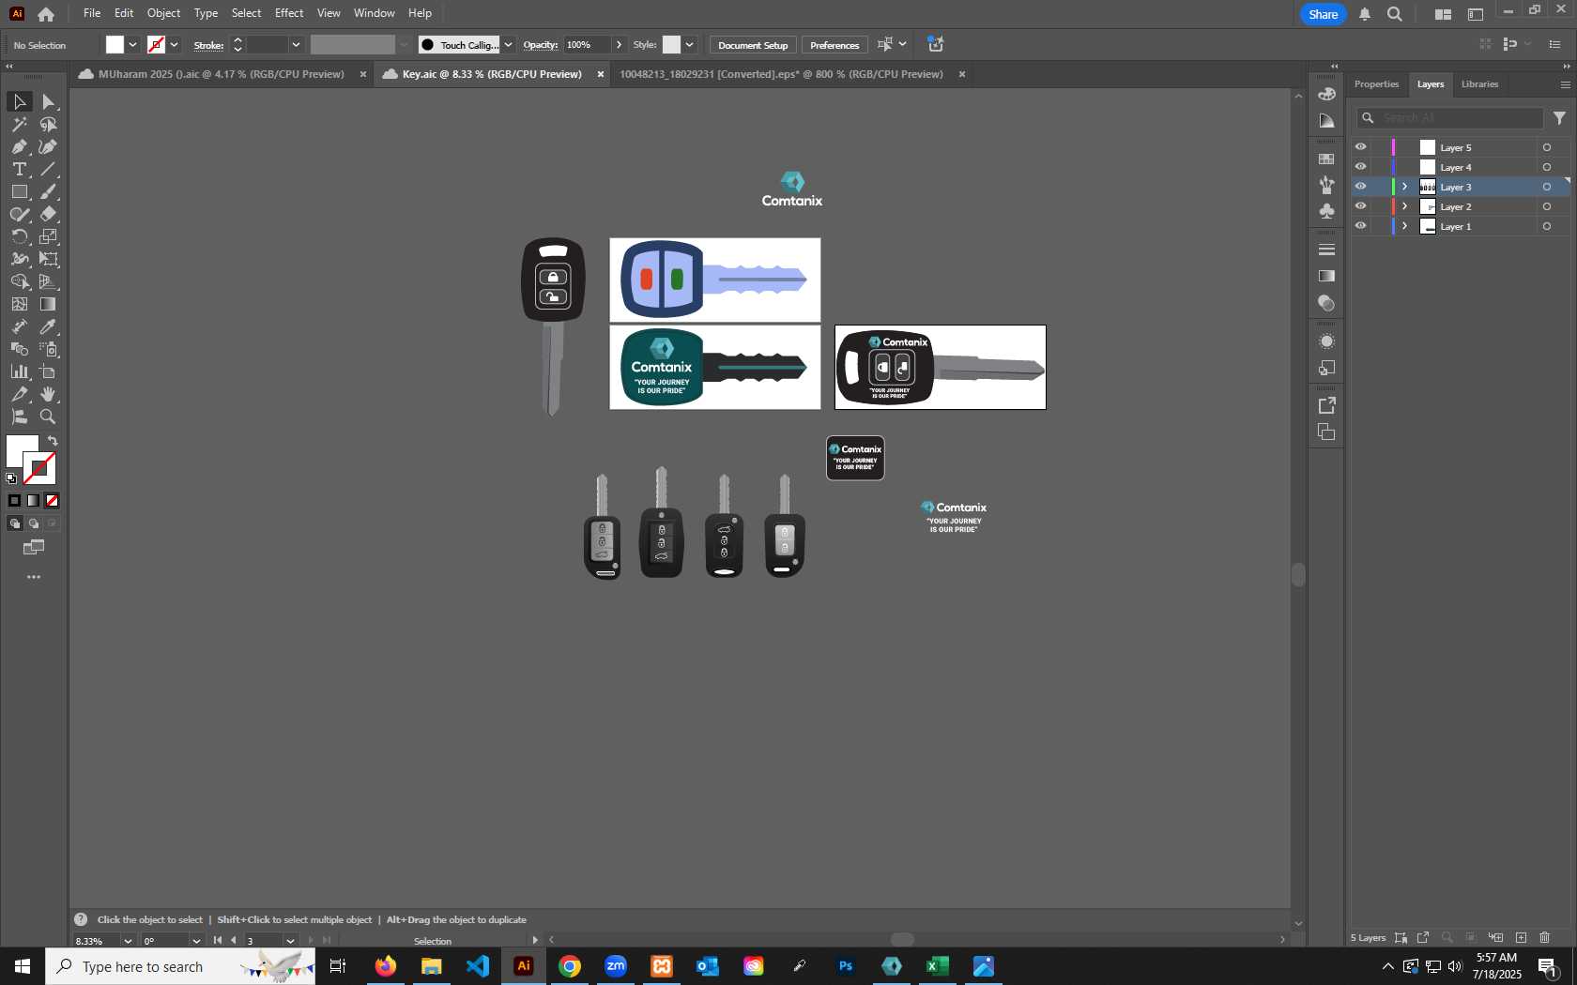The image size is (1577, 985).
Task: Open the Fill color dropdown
Action: (133, 44)
